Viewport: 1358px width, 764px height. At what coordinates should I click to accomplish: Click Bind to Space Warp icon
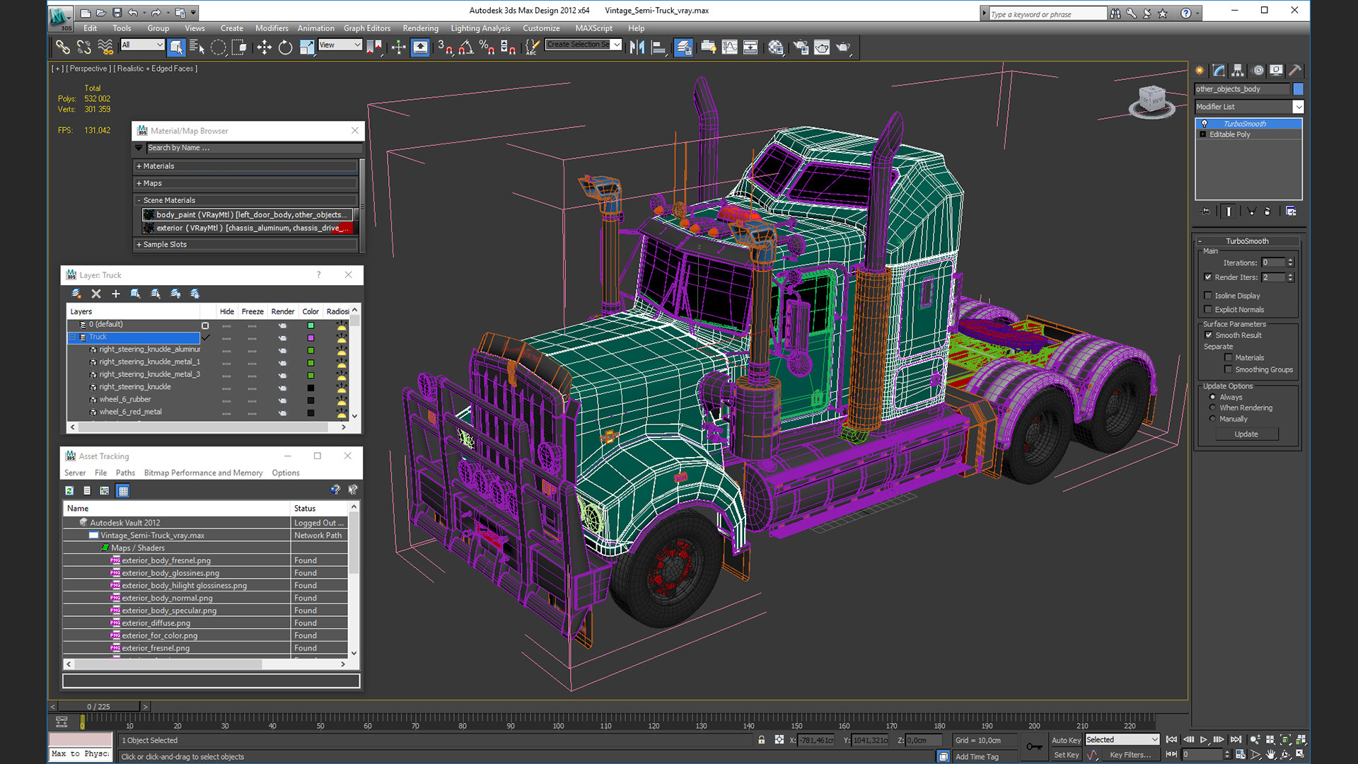pos(105,47)
